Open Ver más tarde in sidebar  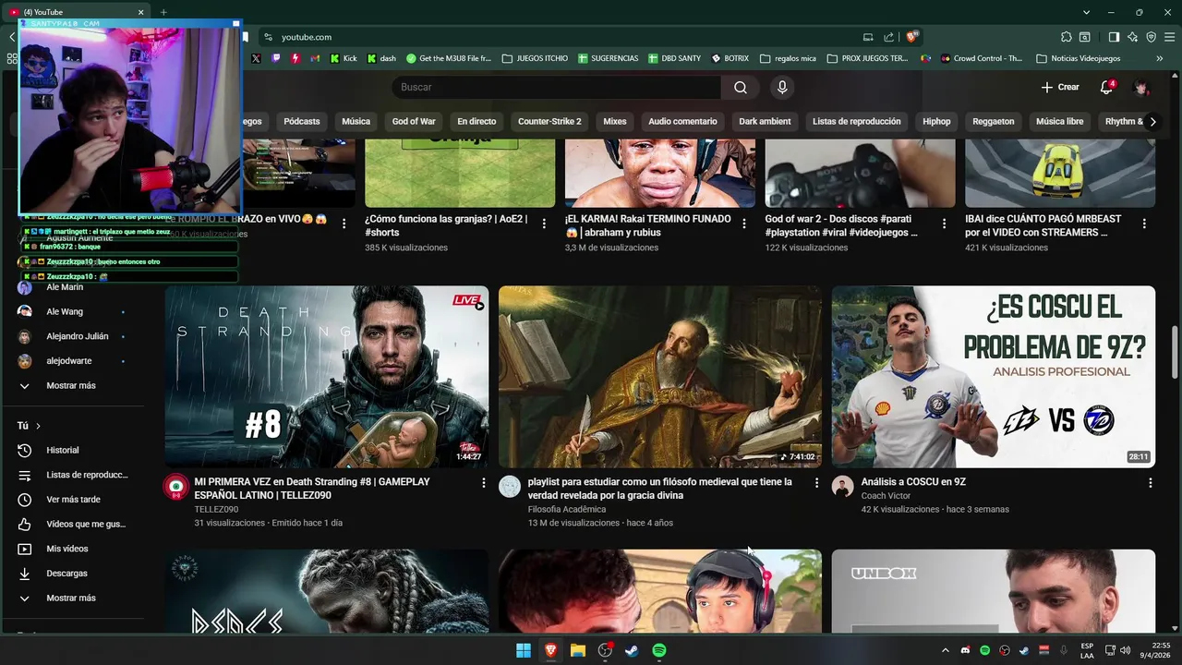coord(74,500)
